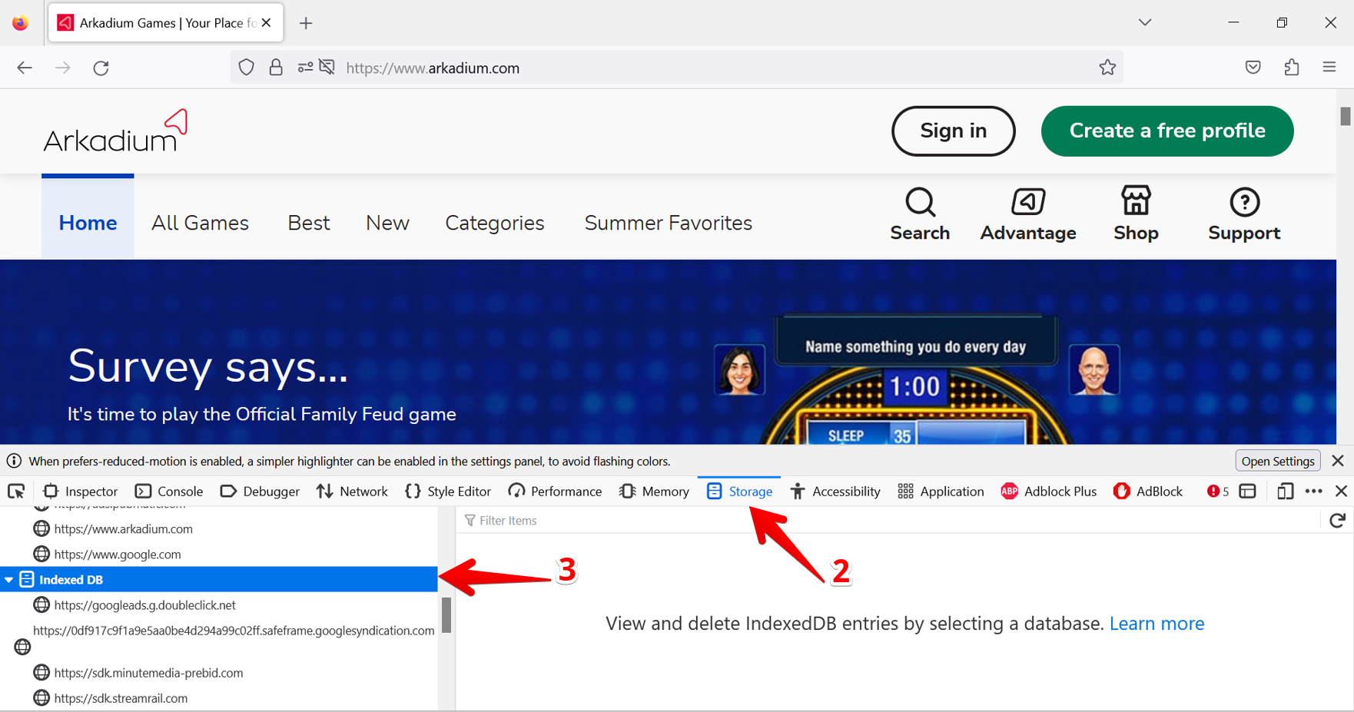Open the AdBlock devtools panel

pos(1148,492)
